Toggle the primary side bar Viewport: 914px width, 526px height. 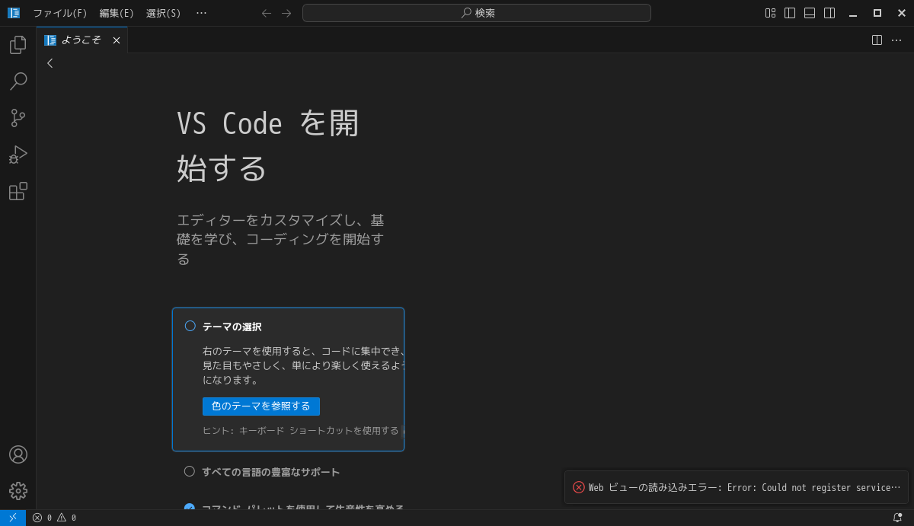point(790,13)
